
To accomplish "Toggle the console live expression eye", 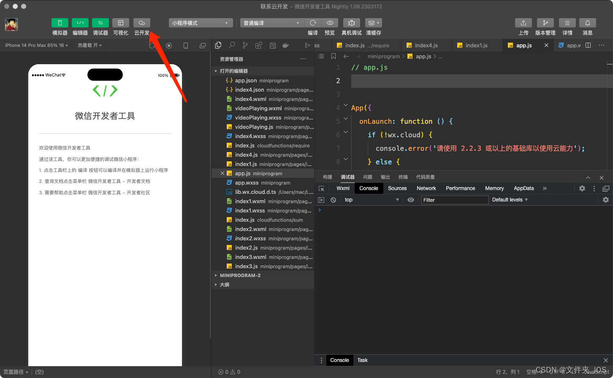I will click(411, 200).
